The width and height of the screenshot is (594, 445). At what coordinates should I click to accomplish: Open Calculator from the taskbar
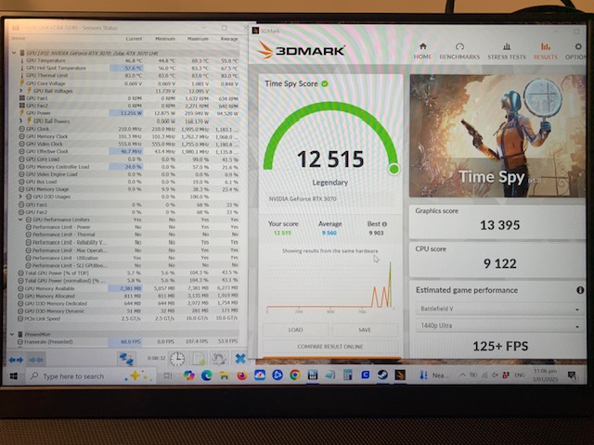[347, 375]
